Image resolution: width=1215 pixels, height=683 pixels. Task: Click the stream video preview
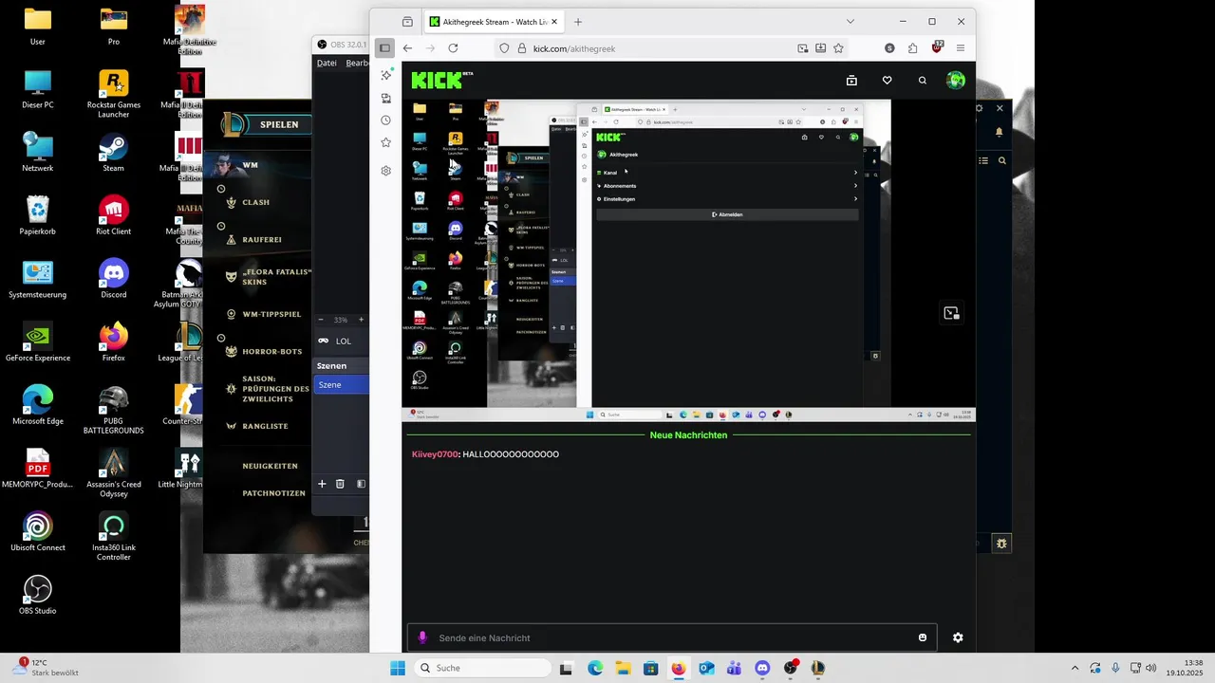click(688, 260)
